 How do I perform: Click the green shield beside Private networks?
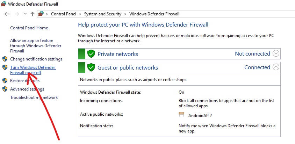(91, 54)
